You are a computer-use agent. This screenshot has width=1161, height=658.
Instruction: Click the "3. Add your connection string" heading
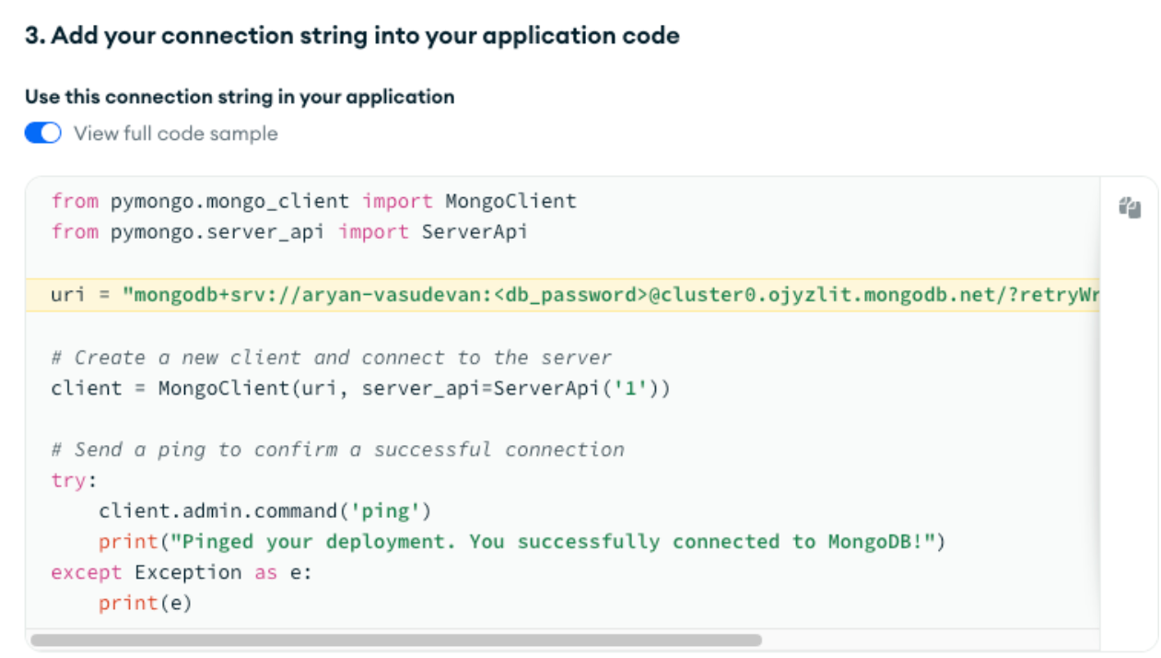pyautogui.click(x=352, y=36)
